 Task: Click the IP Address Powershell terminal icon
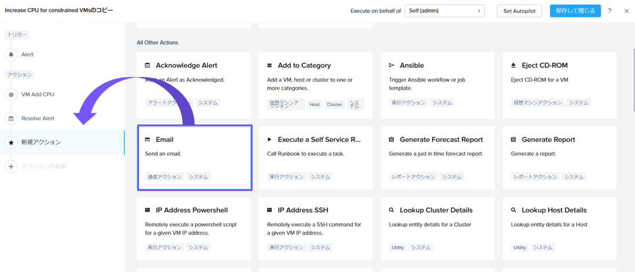click(148, 210)
